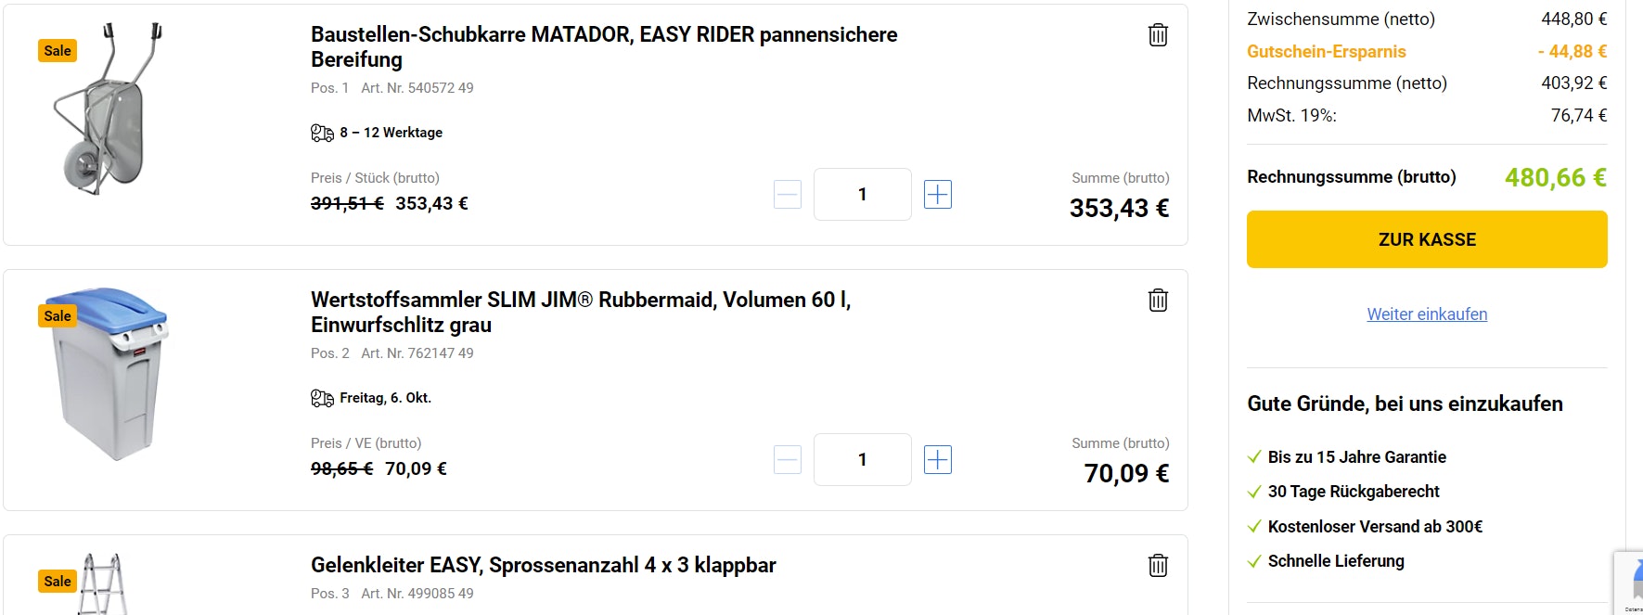Decrease quantity of Wertstoffsammler SLIM JIM
Screen dimensions: 1643x615
(788, 460)
